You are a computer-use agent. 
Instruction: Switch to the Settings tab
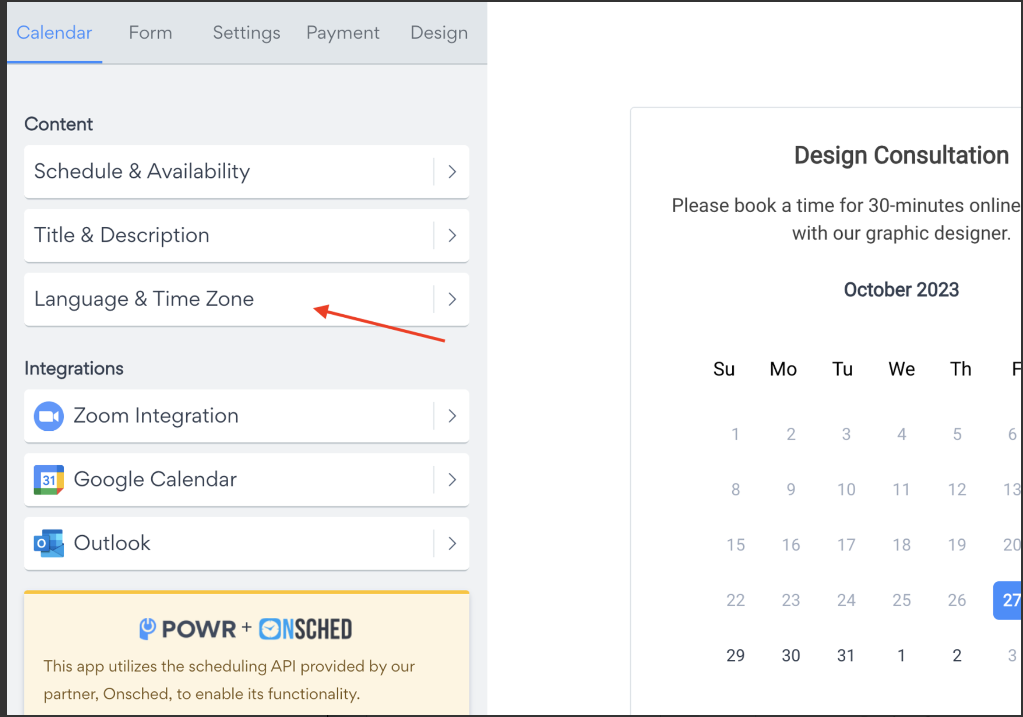246,32
